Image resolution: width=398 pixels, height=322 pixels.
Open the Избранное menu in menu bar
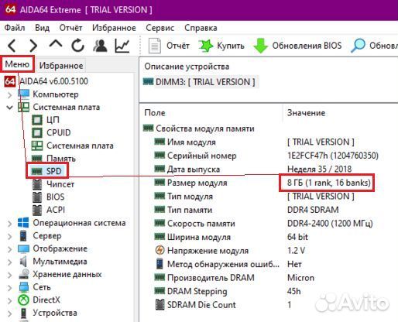114,28
